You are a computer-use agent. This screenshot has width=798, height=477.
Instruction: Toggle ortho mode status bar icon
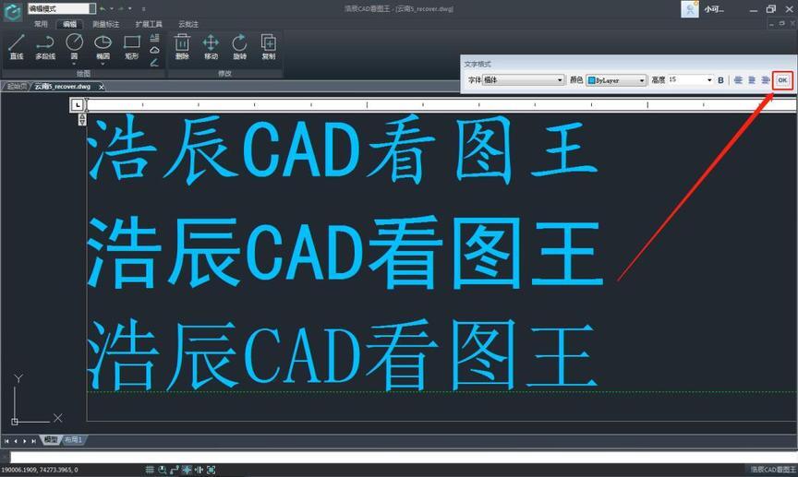tap(175, 470)
